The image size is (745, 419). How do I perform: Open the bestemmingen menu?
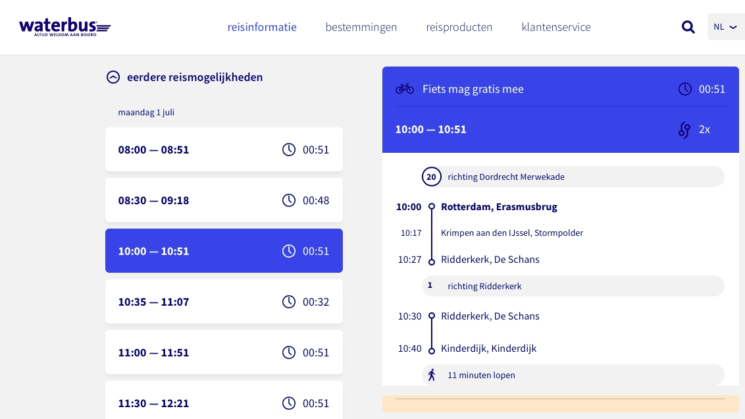[x=361, y=27]
